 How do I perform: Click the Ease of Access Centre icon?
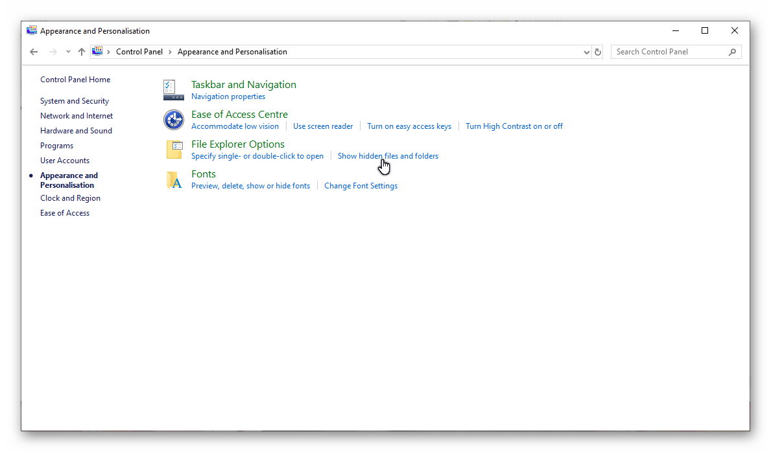[x=174, y=120]
